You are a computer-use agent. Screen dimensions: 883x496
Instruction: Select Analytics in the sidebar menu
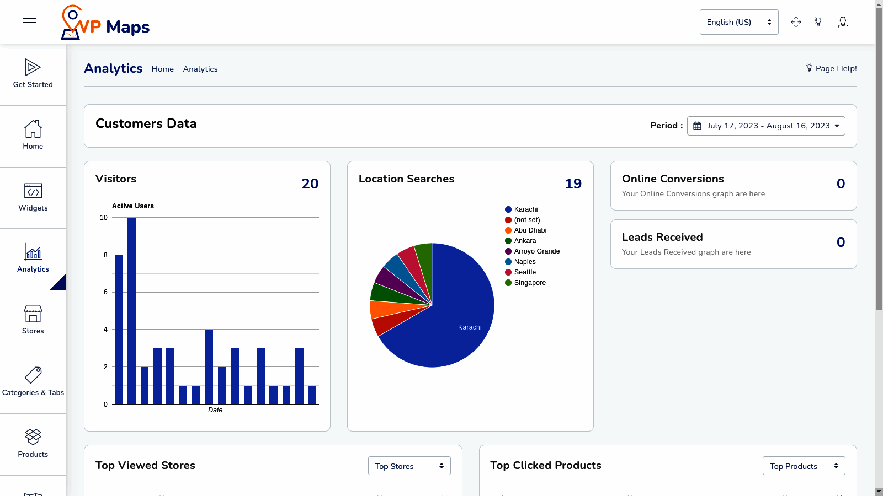pos(33,259)
